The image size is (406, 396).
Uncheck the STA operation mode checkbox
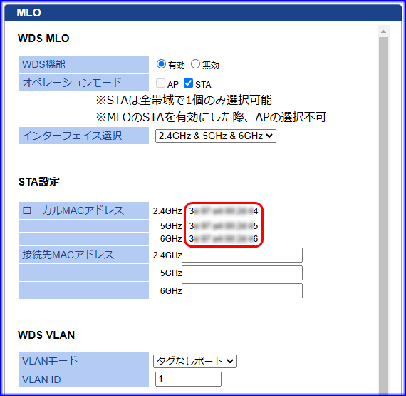[x=188, y=83]
